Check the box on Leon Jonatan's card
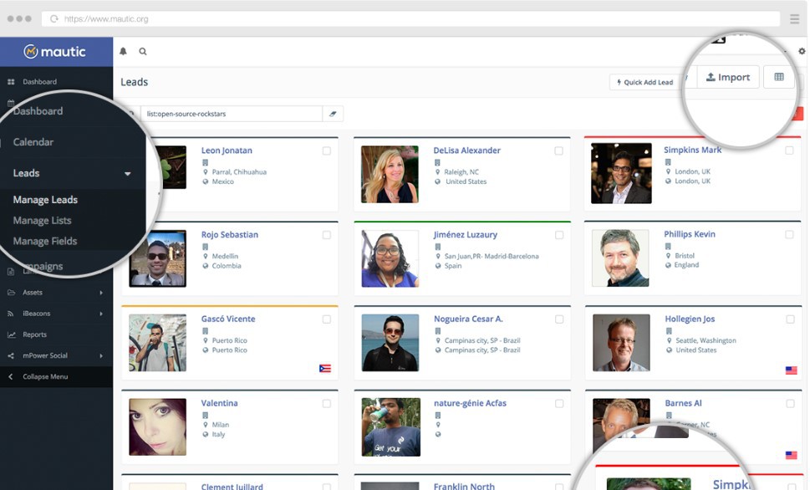The width and height of the screenshot is (810, 490). [x=326, y=151]
